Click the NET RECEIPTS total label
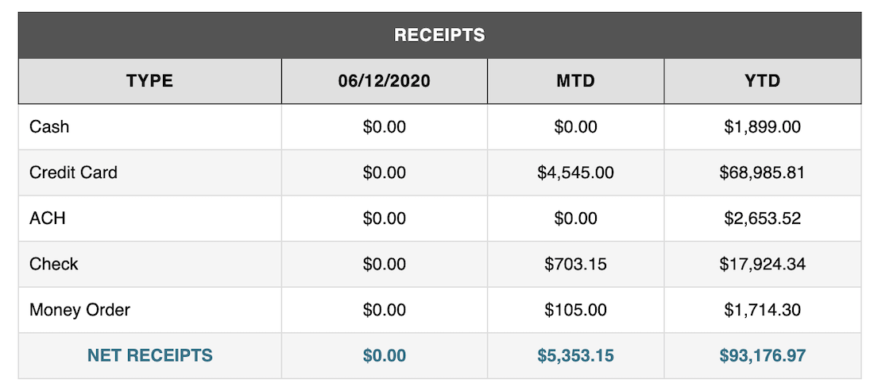Viewport: 874px width, 391px height. pos(150,355)
